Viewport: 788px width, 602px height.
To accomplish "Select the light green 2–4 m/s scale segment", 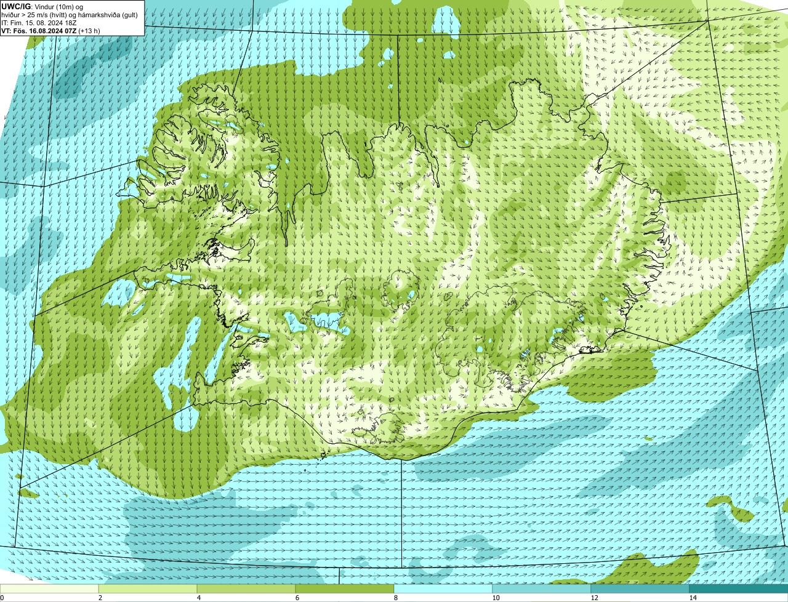I will 148,588.
